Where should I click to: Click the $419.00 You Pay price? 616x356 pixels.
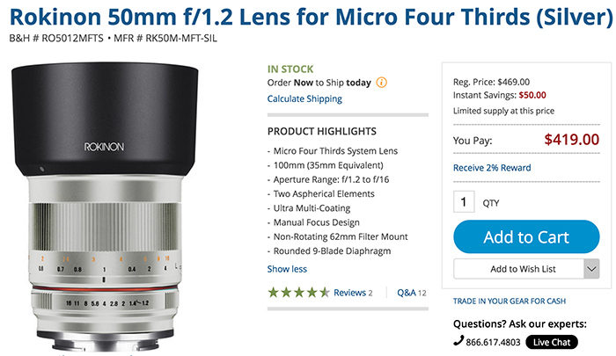571,139
